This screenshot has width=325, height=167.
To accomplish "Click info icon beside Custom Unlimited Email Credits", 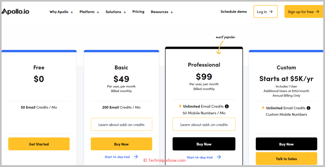I will click(x=308, y=108).
